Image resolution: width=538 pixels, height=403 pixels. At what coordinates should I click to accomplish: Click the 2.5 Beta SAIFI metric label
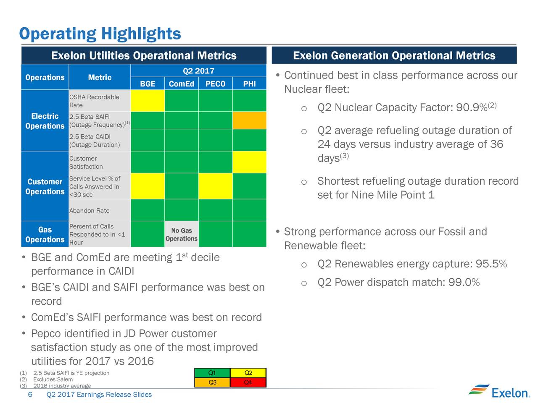click(100, 120)
